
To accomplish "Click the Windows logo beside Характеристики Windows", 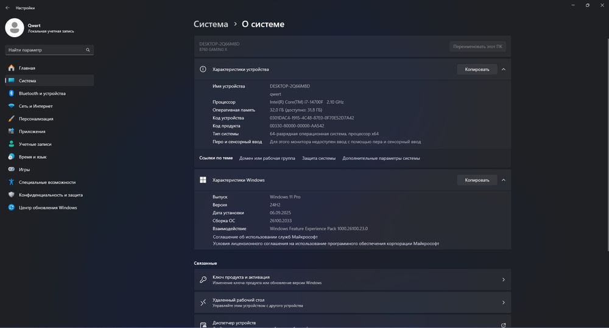I will click(203, 180).
